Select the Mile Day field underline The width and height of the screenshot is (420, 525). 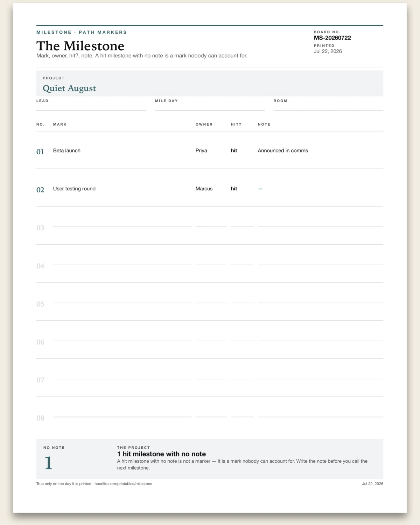click(x=210, y=110)
